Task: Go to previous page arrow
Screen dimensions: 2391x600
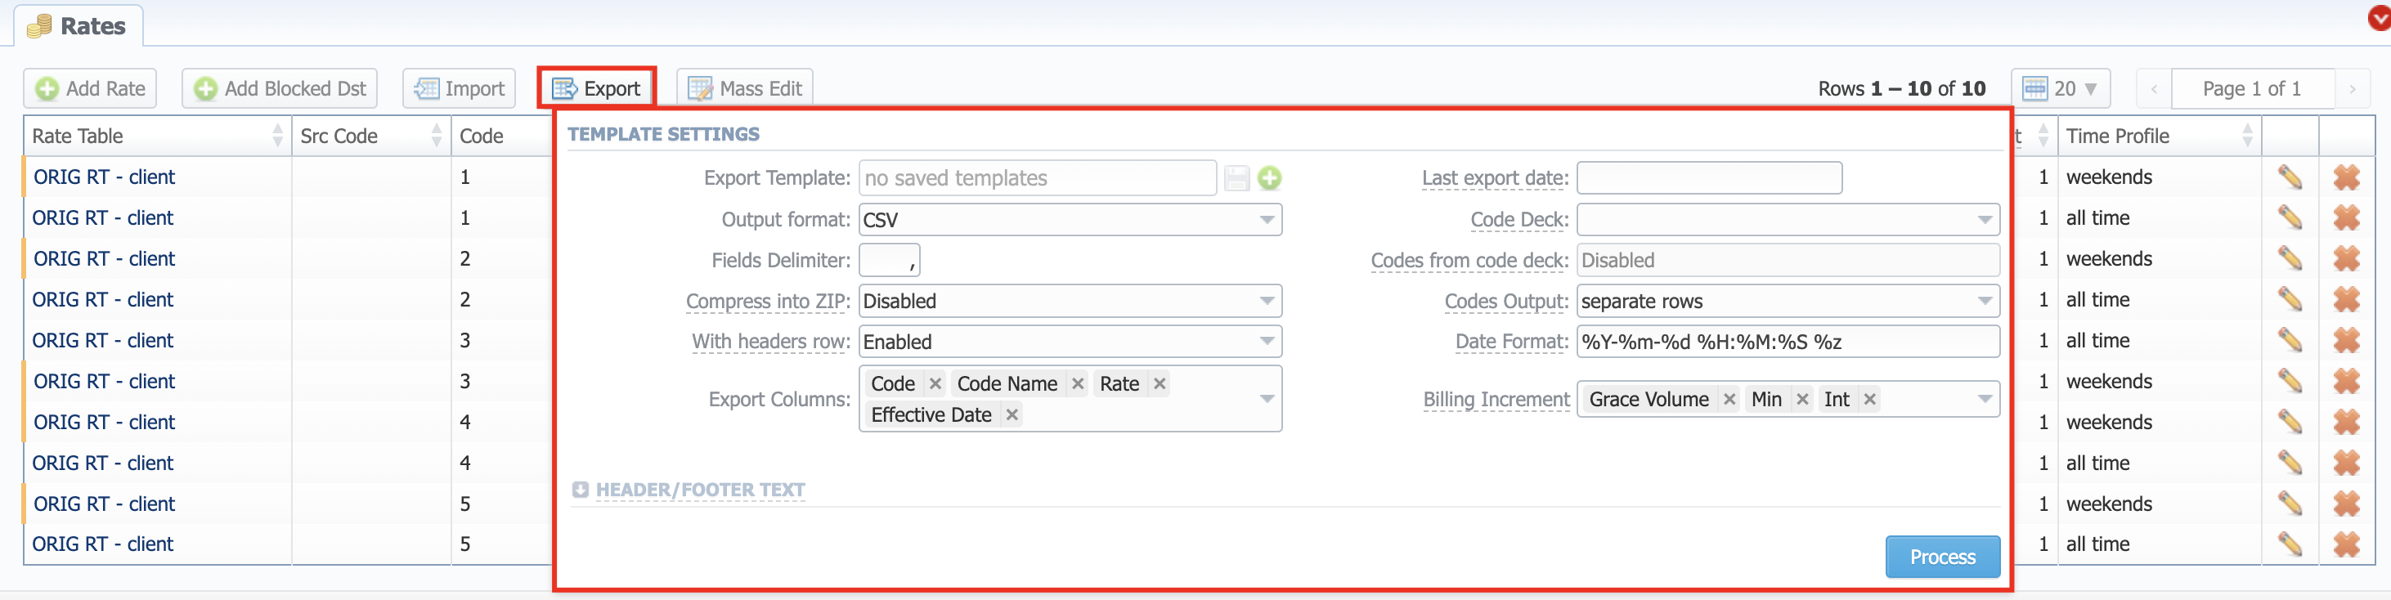Action: pyautogui.click(x=2153, y=89)
